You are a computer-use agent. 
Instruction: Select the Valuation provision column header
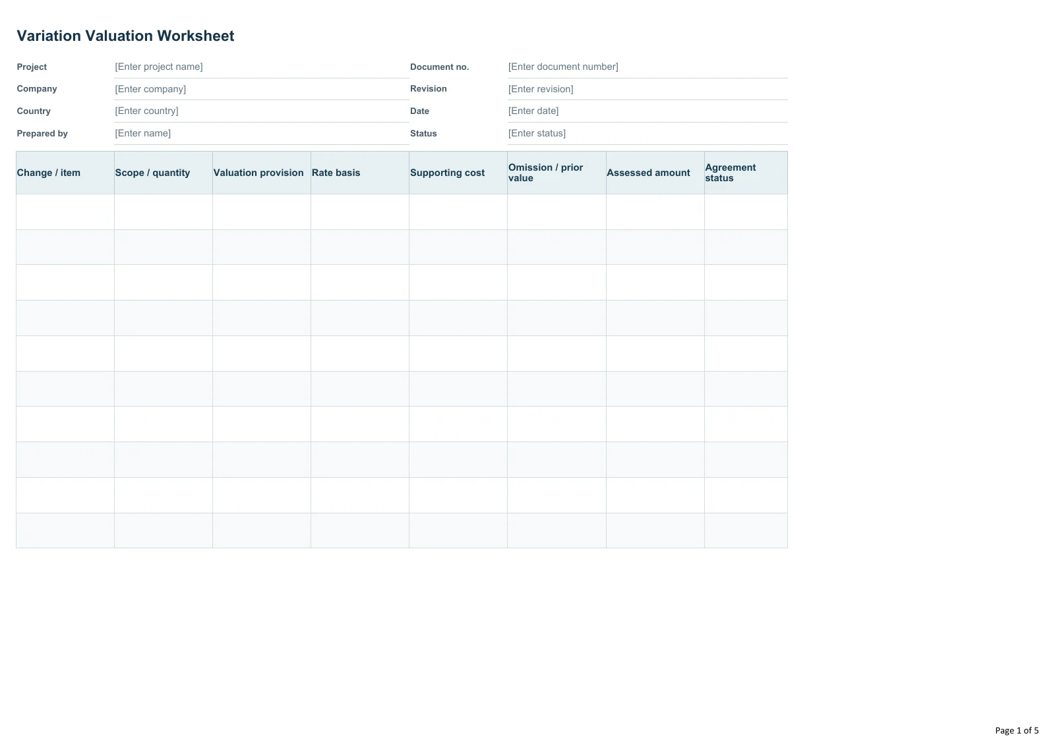coord(262,173)
